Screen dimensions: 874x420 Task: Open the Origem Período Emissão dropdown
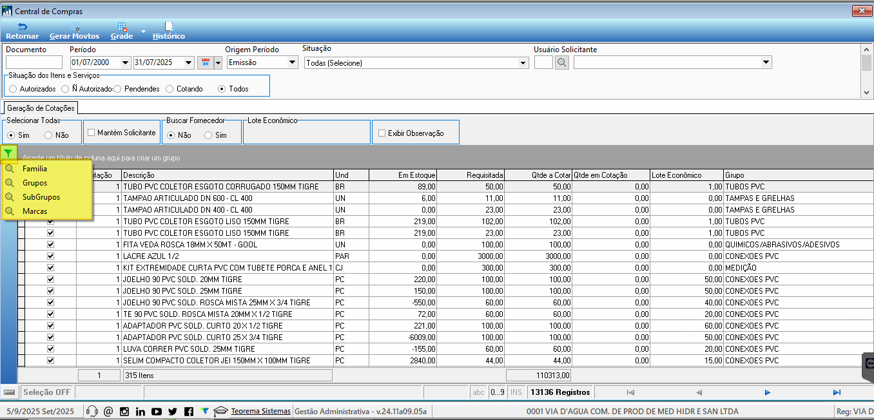(x=292, y=62)
